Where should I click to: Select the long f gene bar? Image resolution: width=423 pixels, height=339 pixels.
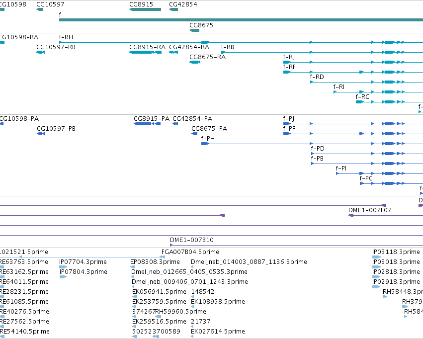pyautogui.click(x=241, y=20)
